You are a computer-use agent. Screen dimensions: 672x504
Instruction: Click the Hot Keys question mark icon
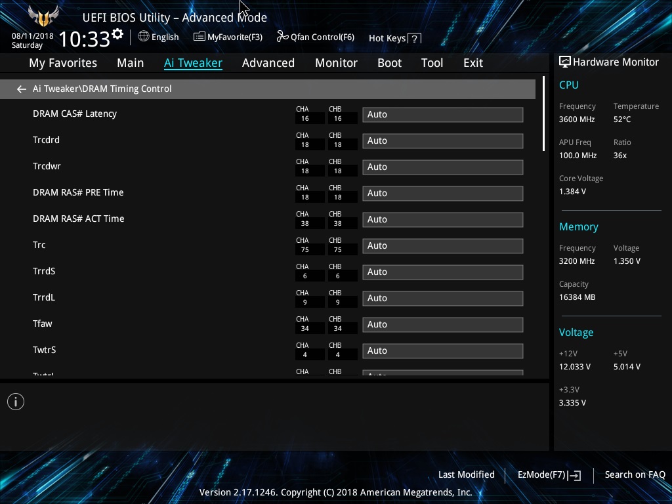pos(414,39)
